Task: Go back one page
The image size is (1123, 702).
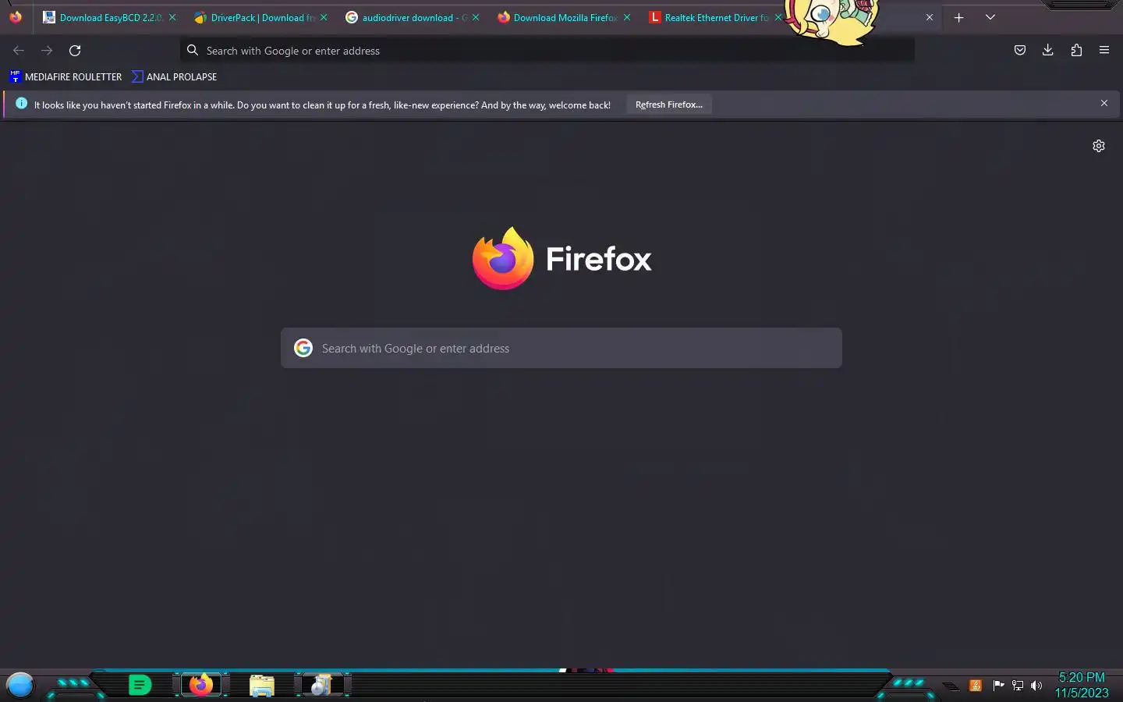Action: click(19, 51)
